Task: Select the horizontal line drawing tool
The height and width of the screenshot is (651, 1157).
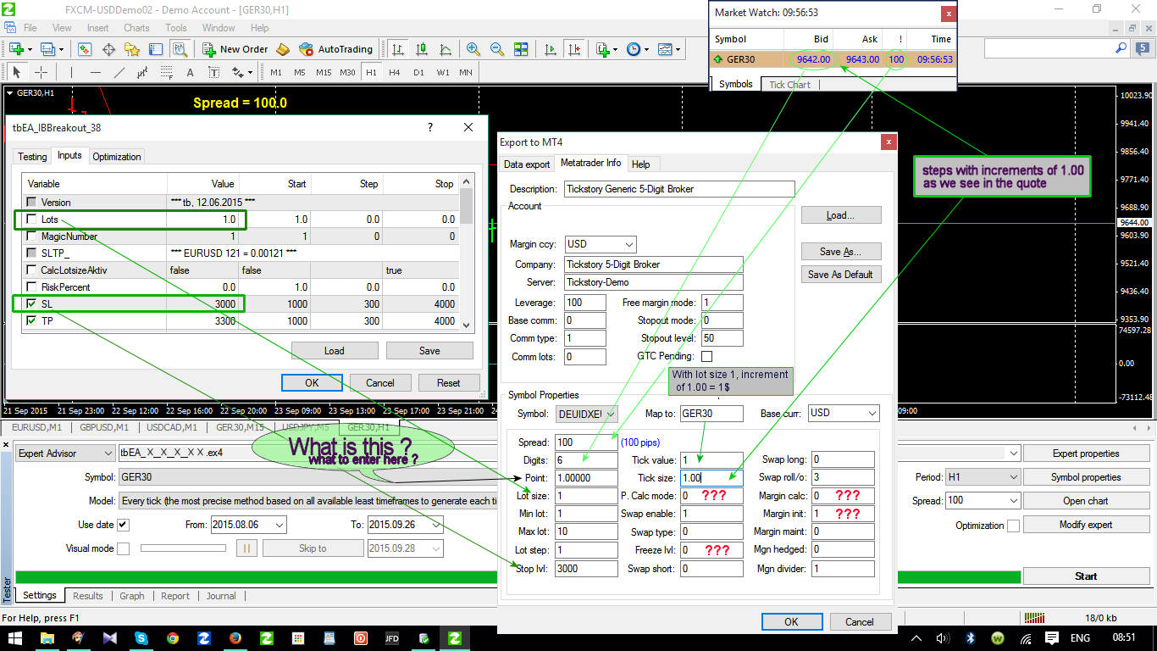Action: [x=95, y=72]
